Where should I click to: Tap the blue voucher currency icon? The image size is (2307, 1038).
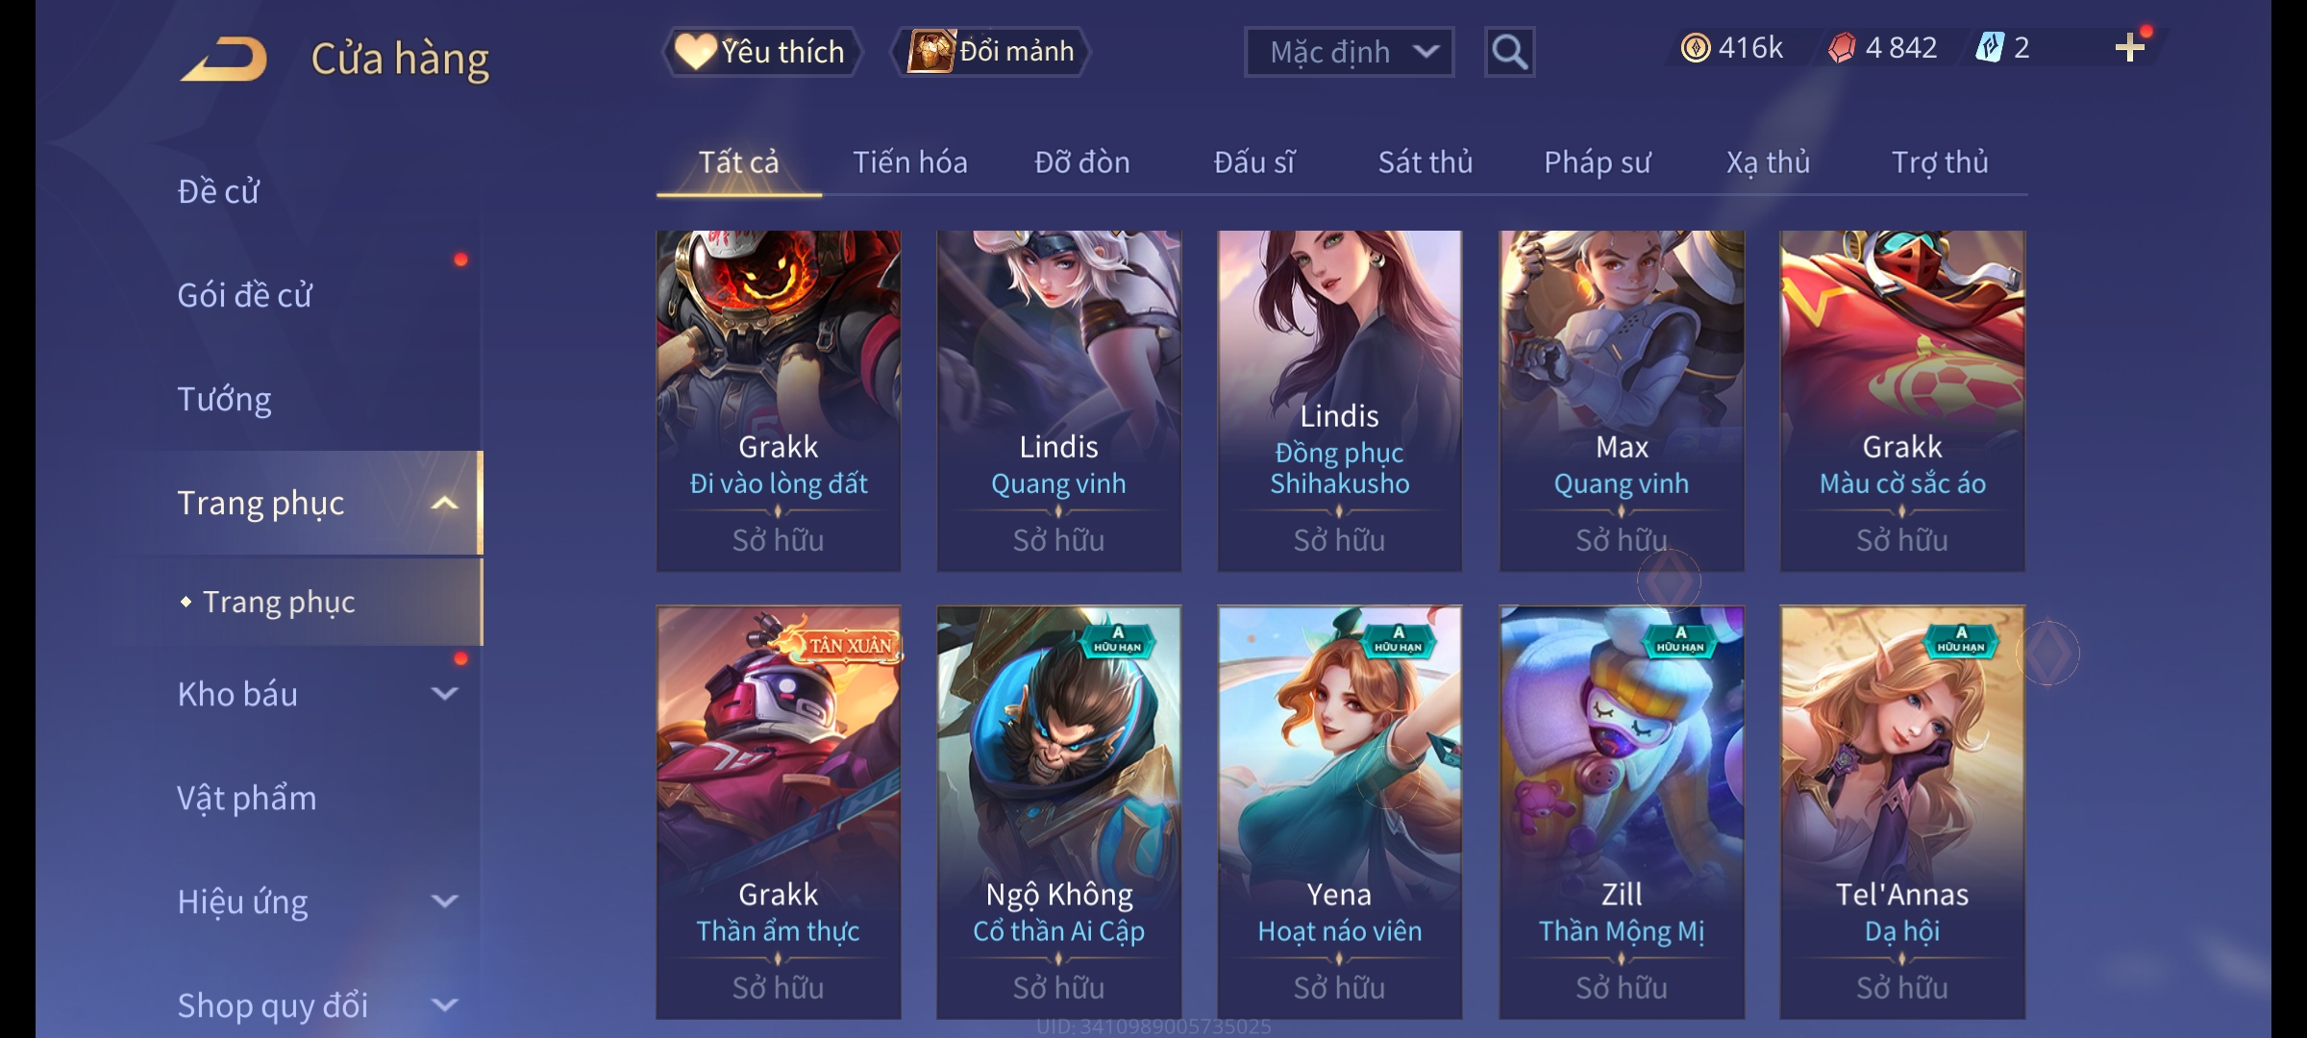point(1989,47)
